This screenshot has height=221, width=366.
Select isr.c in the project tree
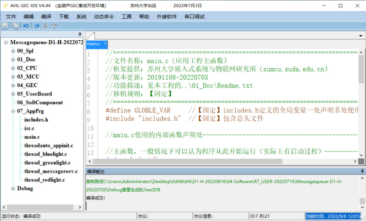(29, 128)
